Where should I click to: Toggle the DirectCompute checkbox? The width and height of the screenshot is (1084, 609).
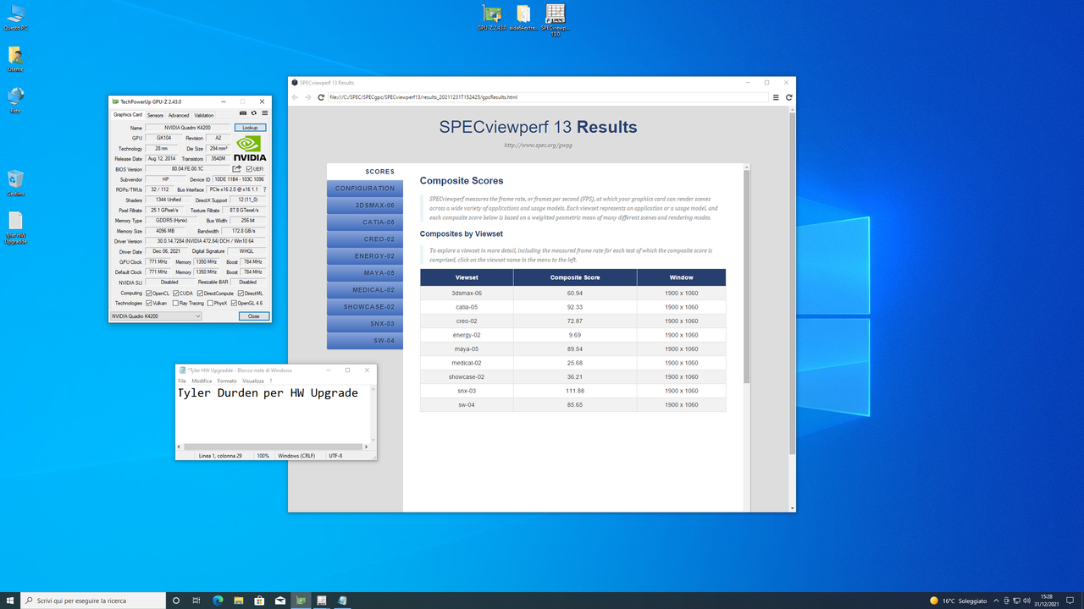201,294
